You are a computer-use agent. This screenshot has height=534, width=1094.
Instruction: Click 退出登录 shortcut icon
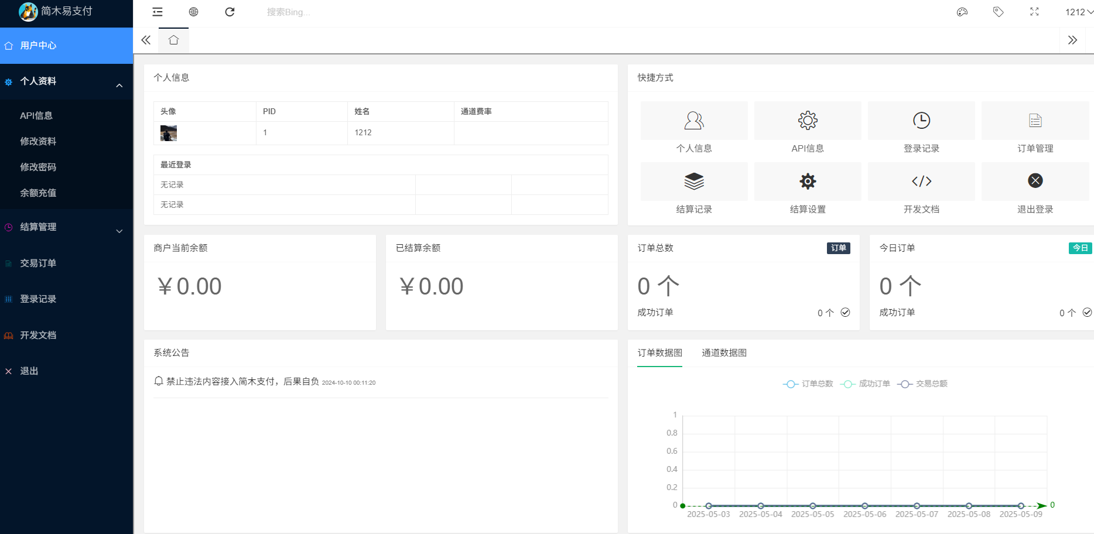1035,182
